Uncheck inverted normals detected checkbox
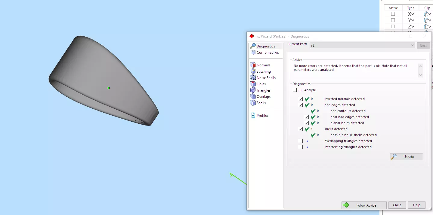The image size is (433, 215). click(301, 99)
